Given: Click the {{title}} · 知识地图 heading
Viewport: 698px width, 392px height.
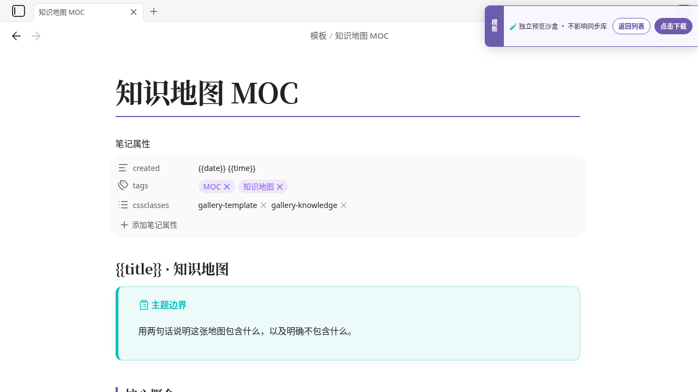Looking at the screenshot, I should click(x=172, y=269).
